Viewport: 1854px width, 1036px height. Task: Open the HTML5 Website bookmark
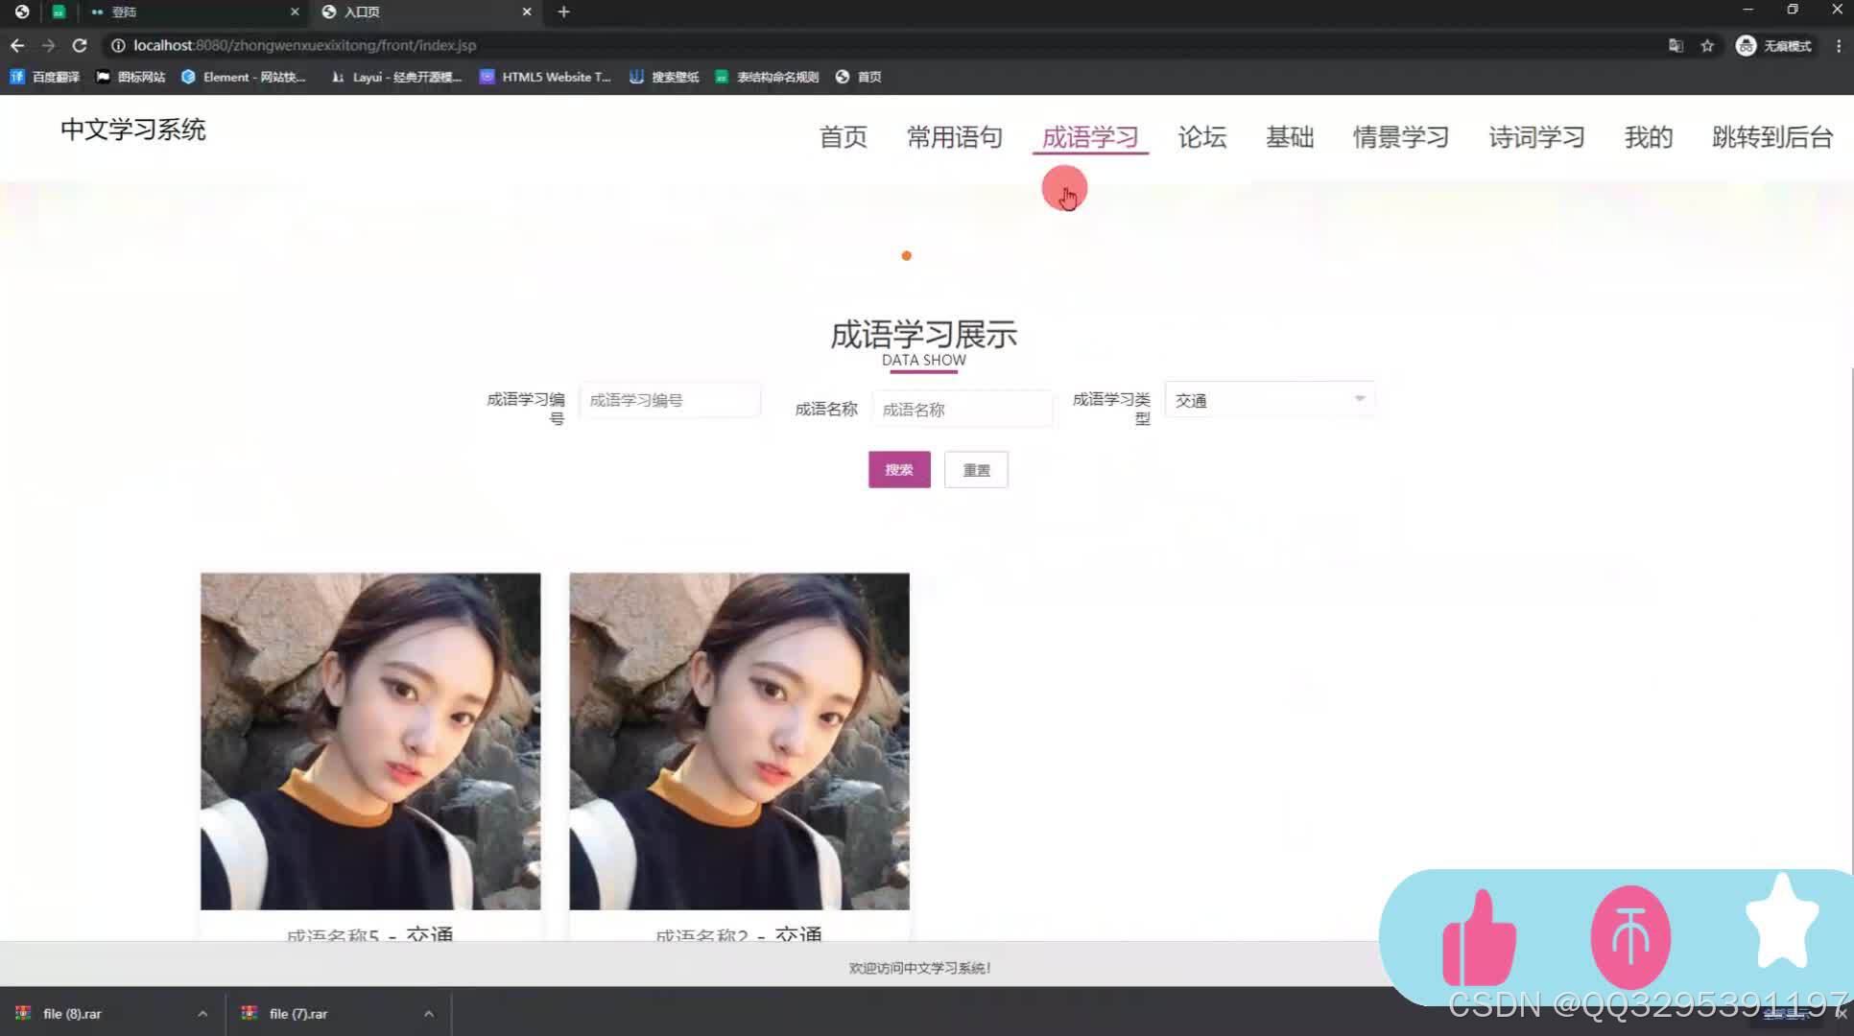(x=545, y=77)
